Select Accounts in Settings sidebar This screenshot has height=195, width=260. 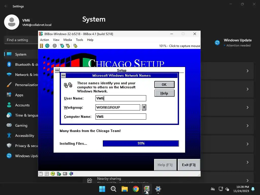coord(21,105)
